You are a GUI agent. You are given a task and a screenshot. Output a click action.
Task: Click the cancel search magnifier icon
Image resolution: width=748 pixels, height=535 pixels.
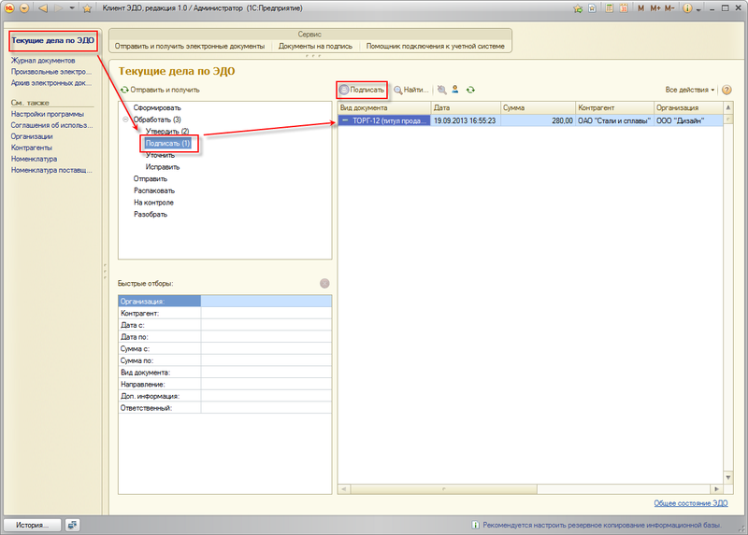441,90
